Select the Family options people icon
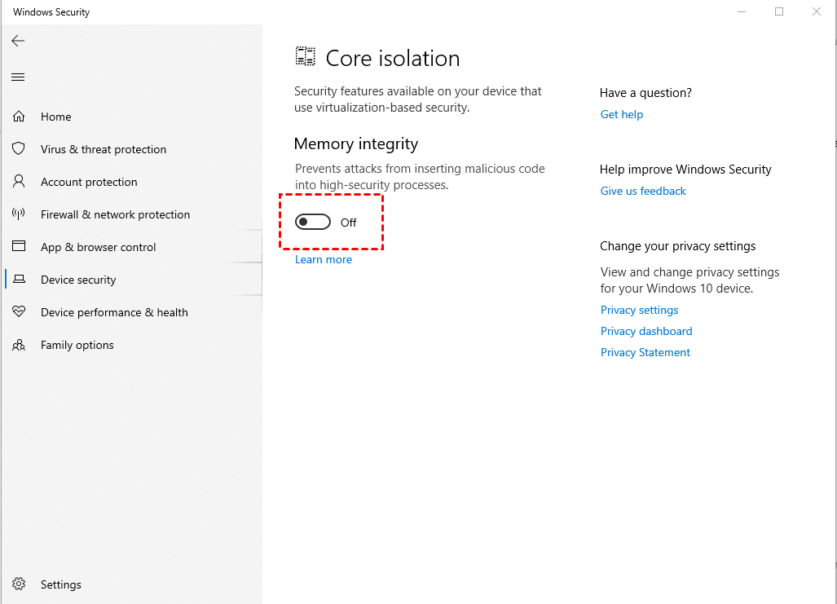This screenshot has height=604, width=837. pos(19,345)
